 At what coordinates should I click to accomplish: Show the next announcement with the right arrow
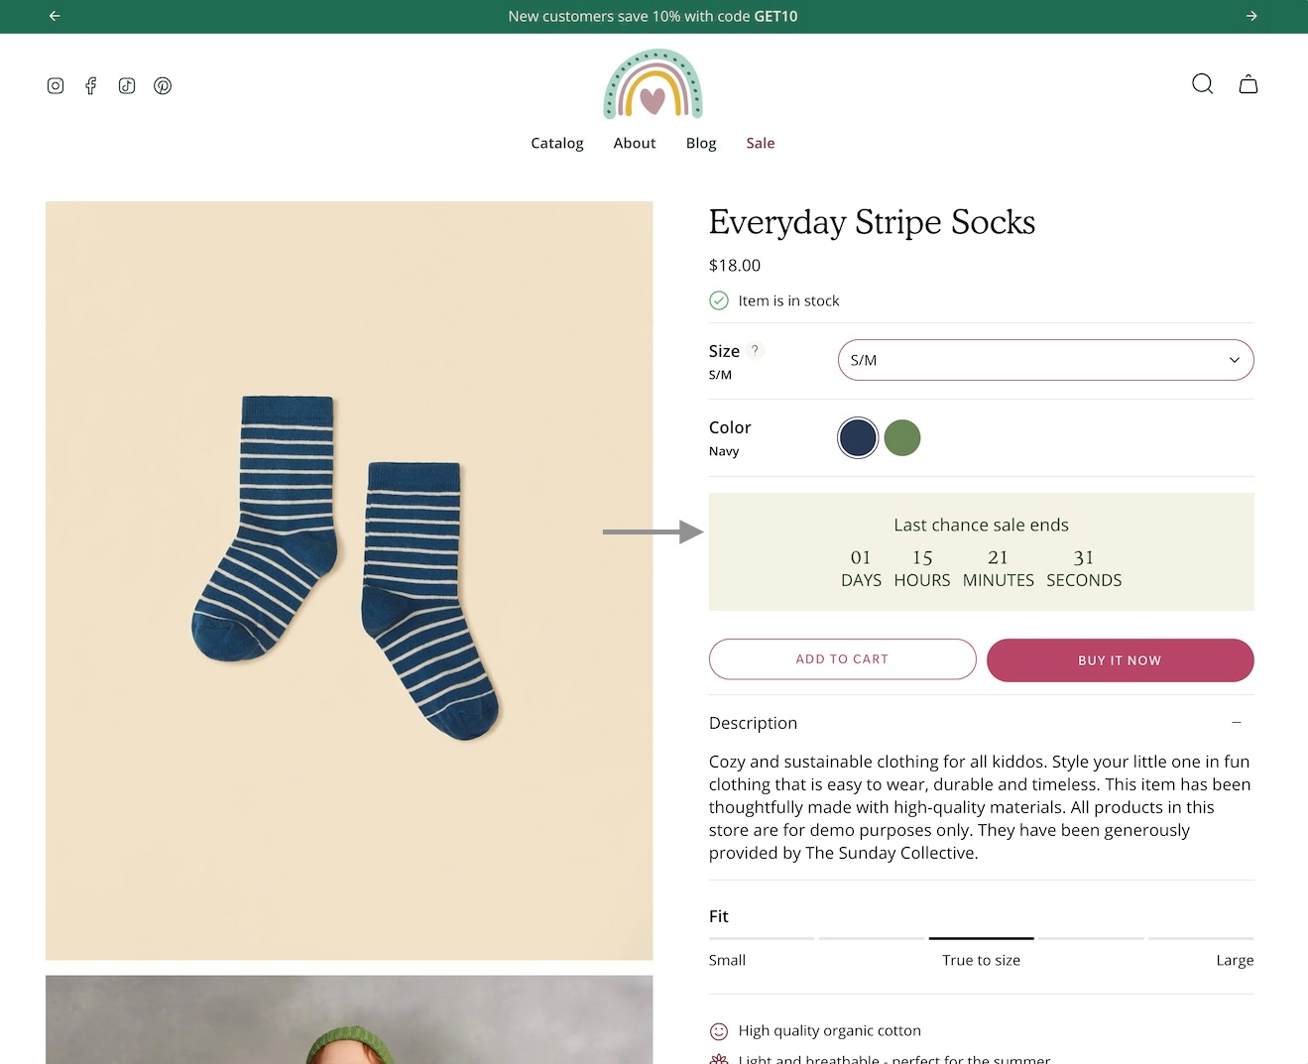tap(1251, 16)
